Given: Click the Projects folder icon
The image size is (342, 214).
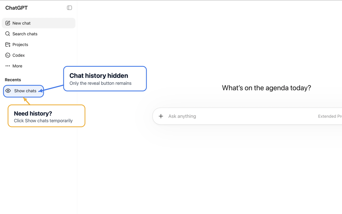Looking at the screenshot, I should tap(8, 44).
